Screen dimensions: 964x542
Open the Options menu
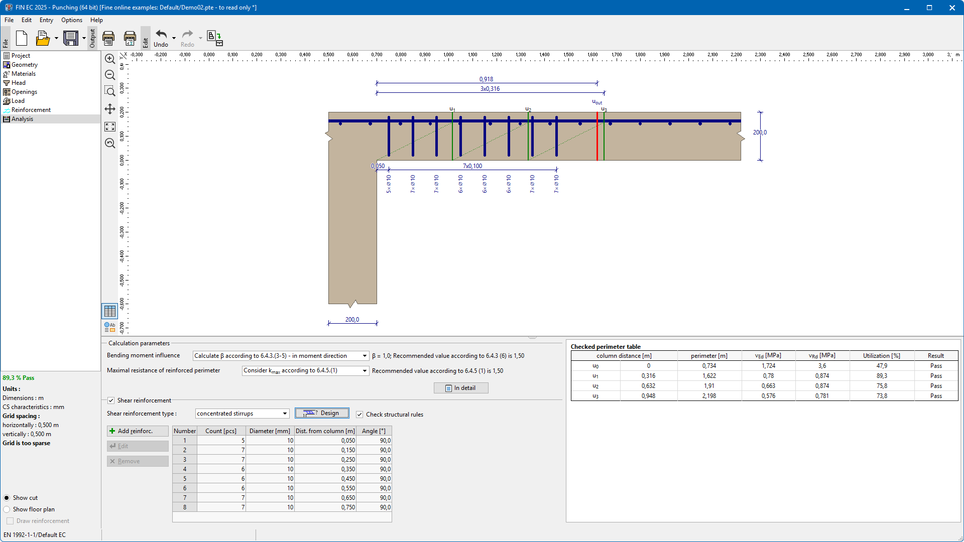pos(71,20)
